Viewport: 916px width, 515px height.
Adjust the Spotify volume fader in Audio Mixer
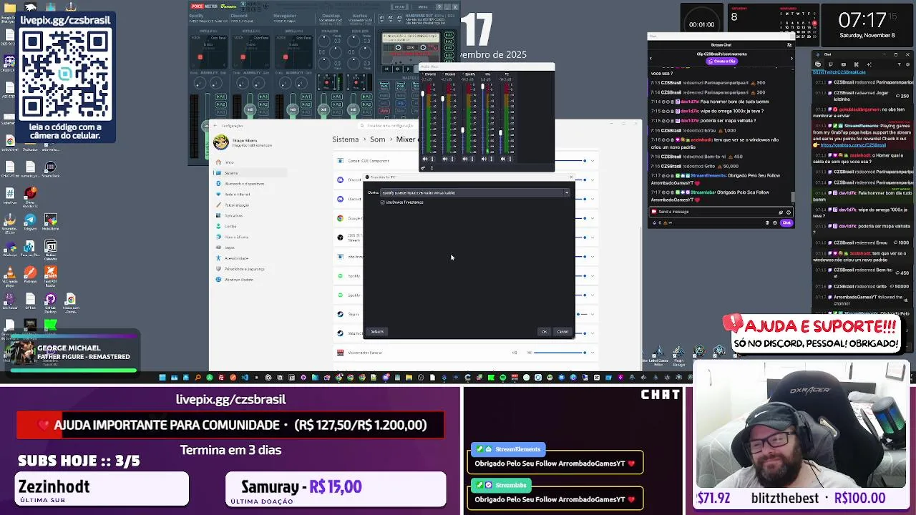pyautogui.click(x=463, y=130)
